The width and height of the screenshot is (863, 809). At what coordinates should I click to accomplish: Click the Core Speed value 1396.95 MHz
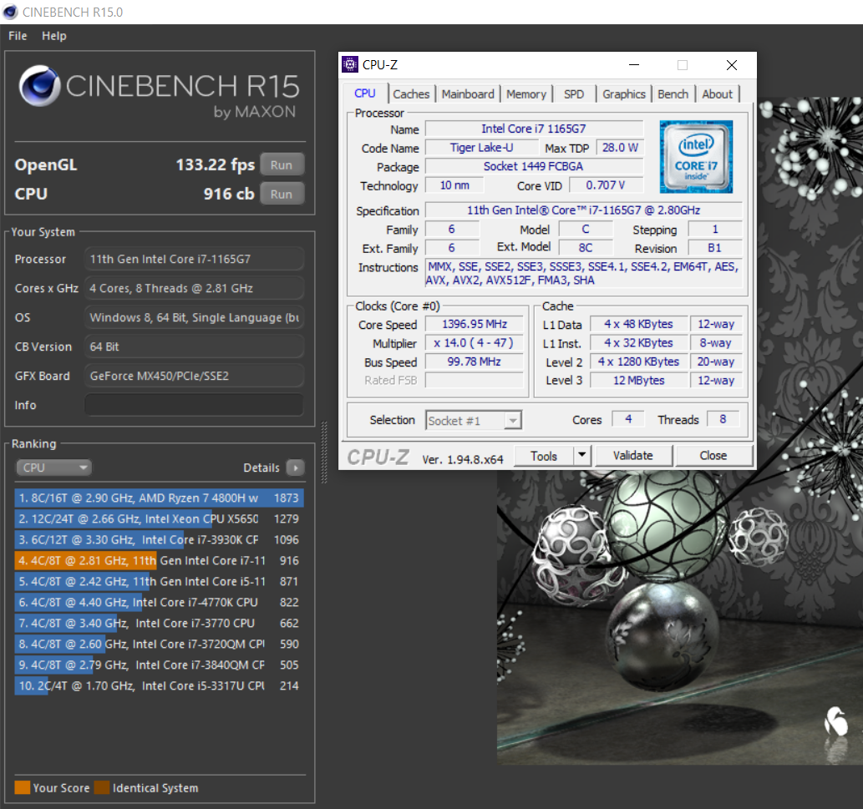coord(475,325)
